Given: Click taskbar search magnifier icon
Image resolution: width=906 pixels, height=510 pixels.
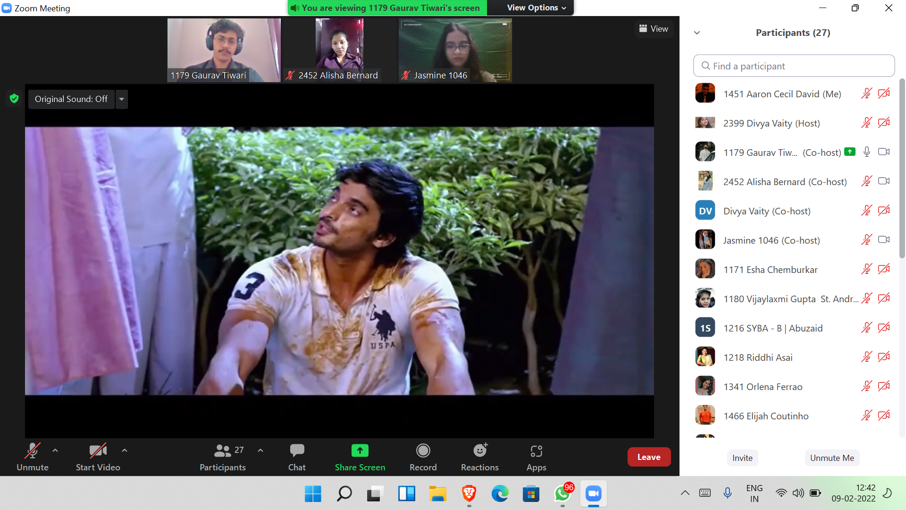Looking at the screenshot, I should point(344,494).
